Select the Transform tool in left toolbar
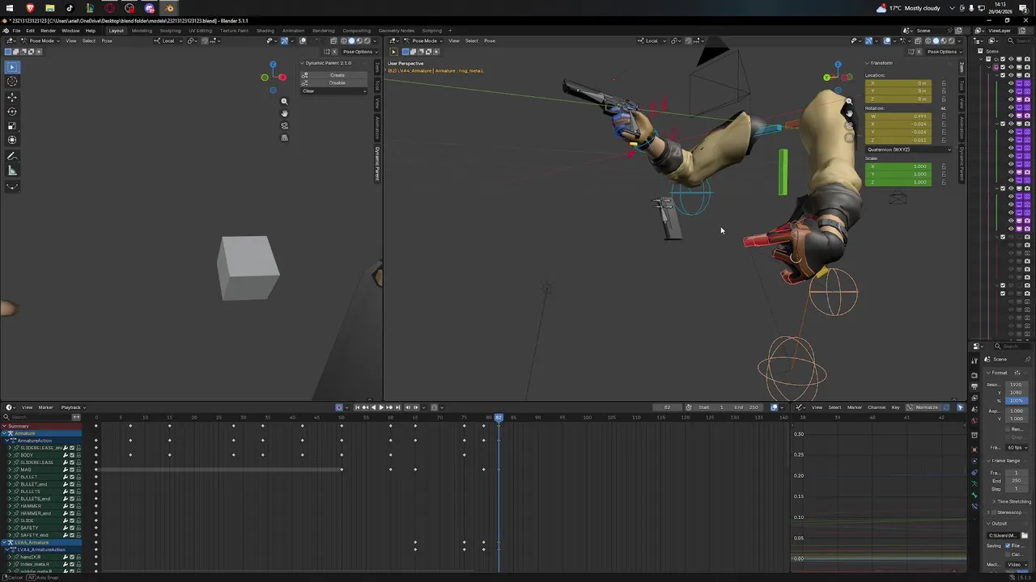 point(12,141)
